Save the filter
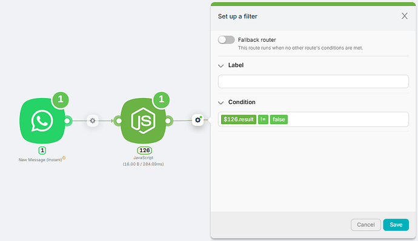Screen dimensions: 418x241 click(396, 225)
